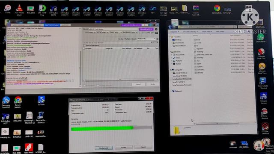Select logo.bin file in Explorer
Image resolution: width=274 pixels, height=154 pixels.
coord(199,49)
